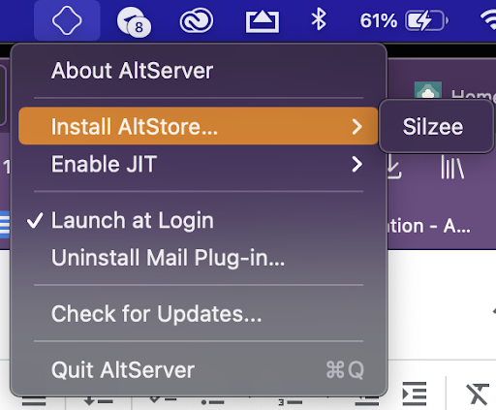Click the library shelves icon in background window
Viewport: 496px width, 410px height.
(452, 167)
